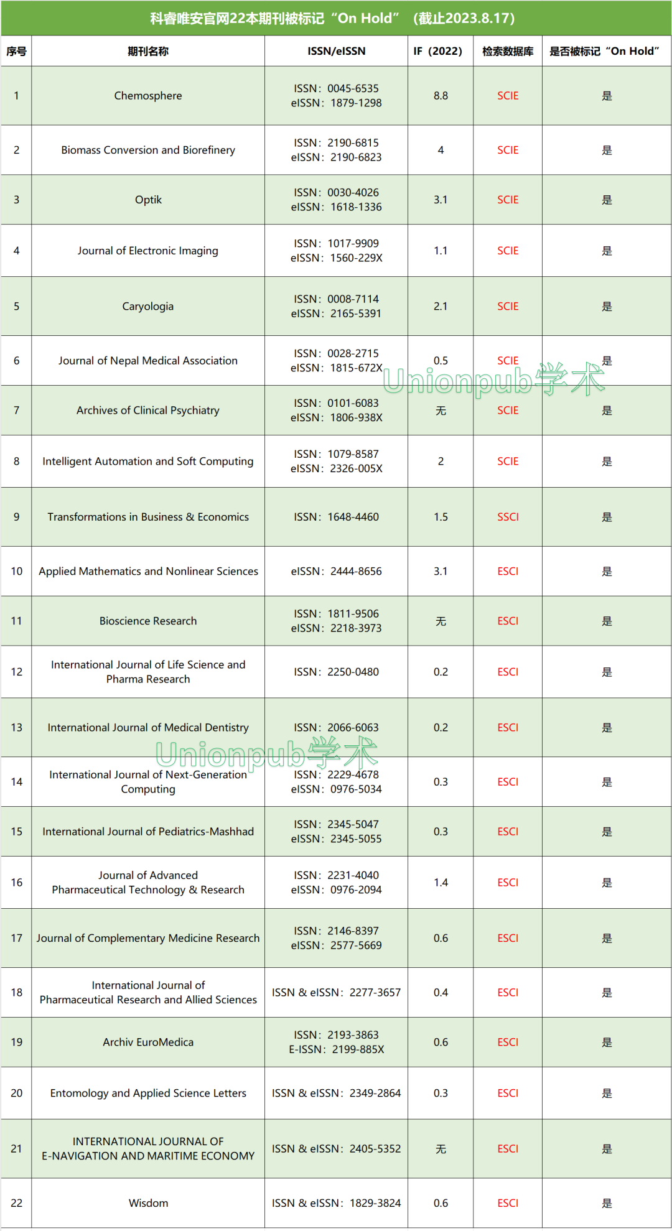Select eISSN 2444-8656 cell
Screen dimensions: 672x1231
pyautogui.click(x=337, y=571)
